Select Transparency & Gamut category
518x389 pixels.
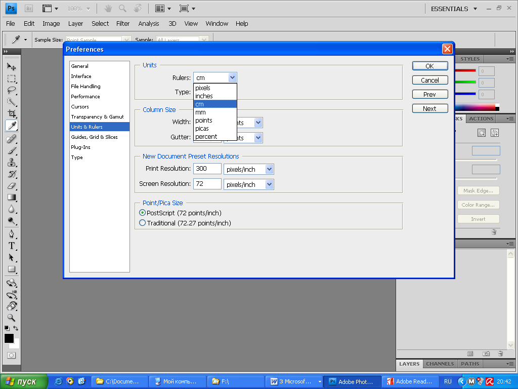(100, 117)
